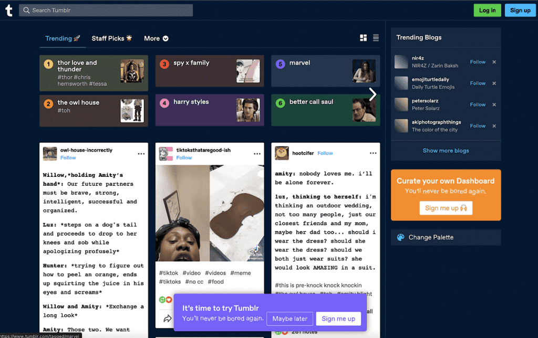The width and height of the screenshot is (538, 338).
Task: Switch to grid view layout icon
Action: 364,38
